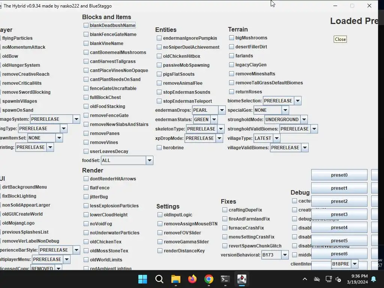Launch Google Chrome from taskbar
Viewport: 384px width, 288px height.
[208, 279]
